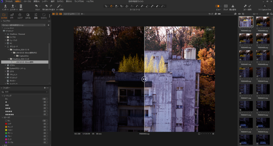Open the 調整(A) menu

[37, 1]
